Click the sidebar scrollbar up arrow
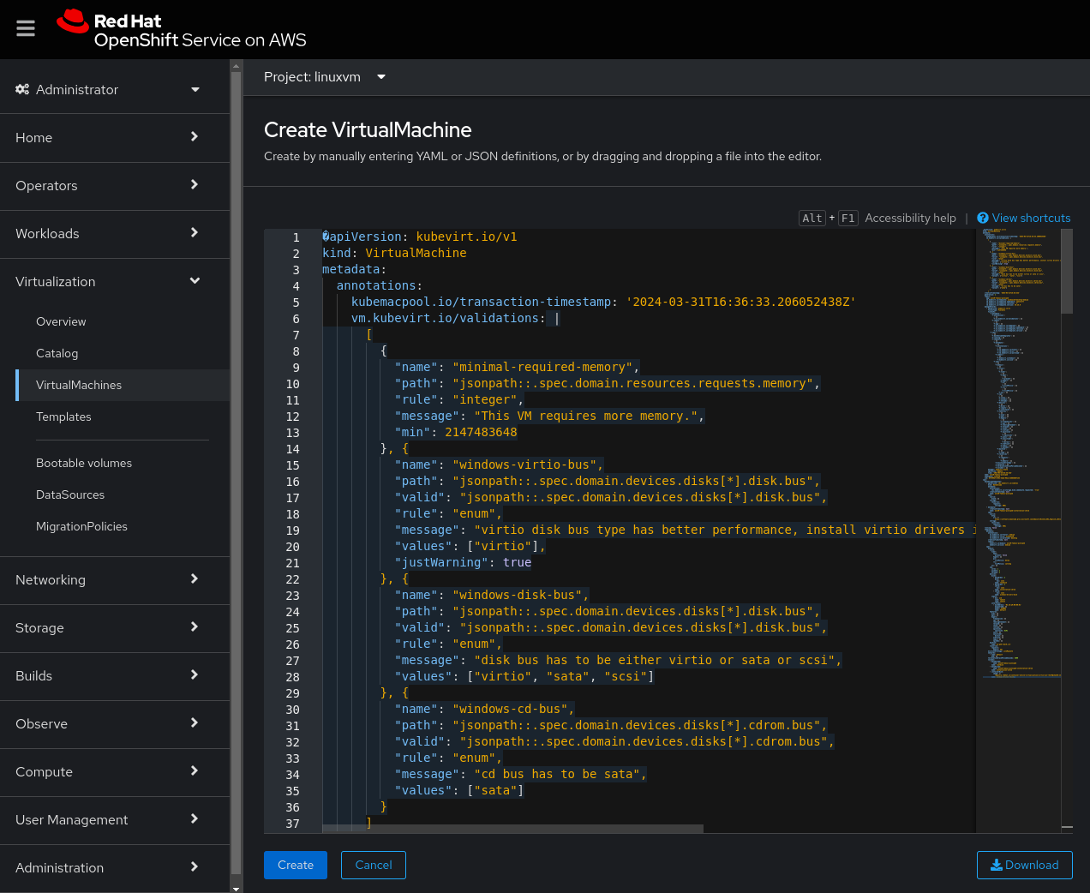Image resolution: width=1090 pixels, height=893 pixels. [236, 64]
